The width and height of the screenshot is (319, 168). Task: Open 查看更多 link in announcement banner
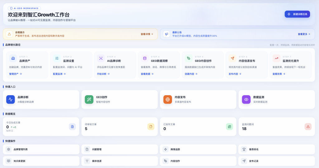[x=304, y=34]
